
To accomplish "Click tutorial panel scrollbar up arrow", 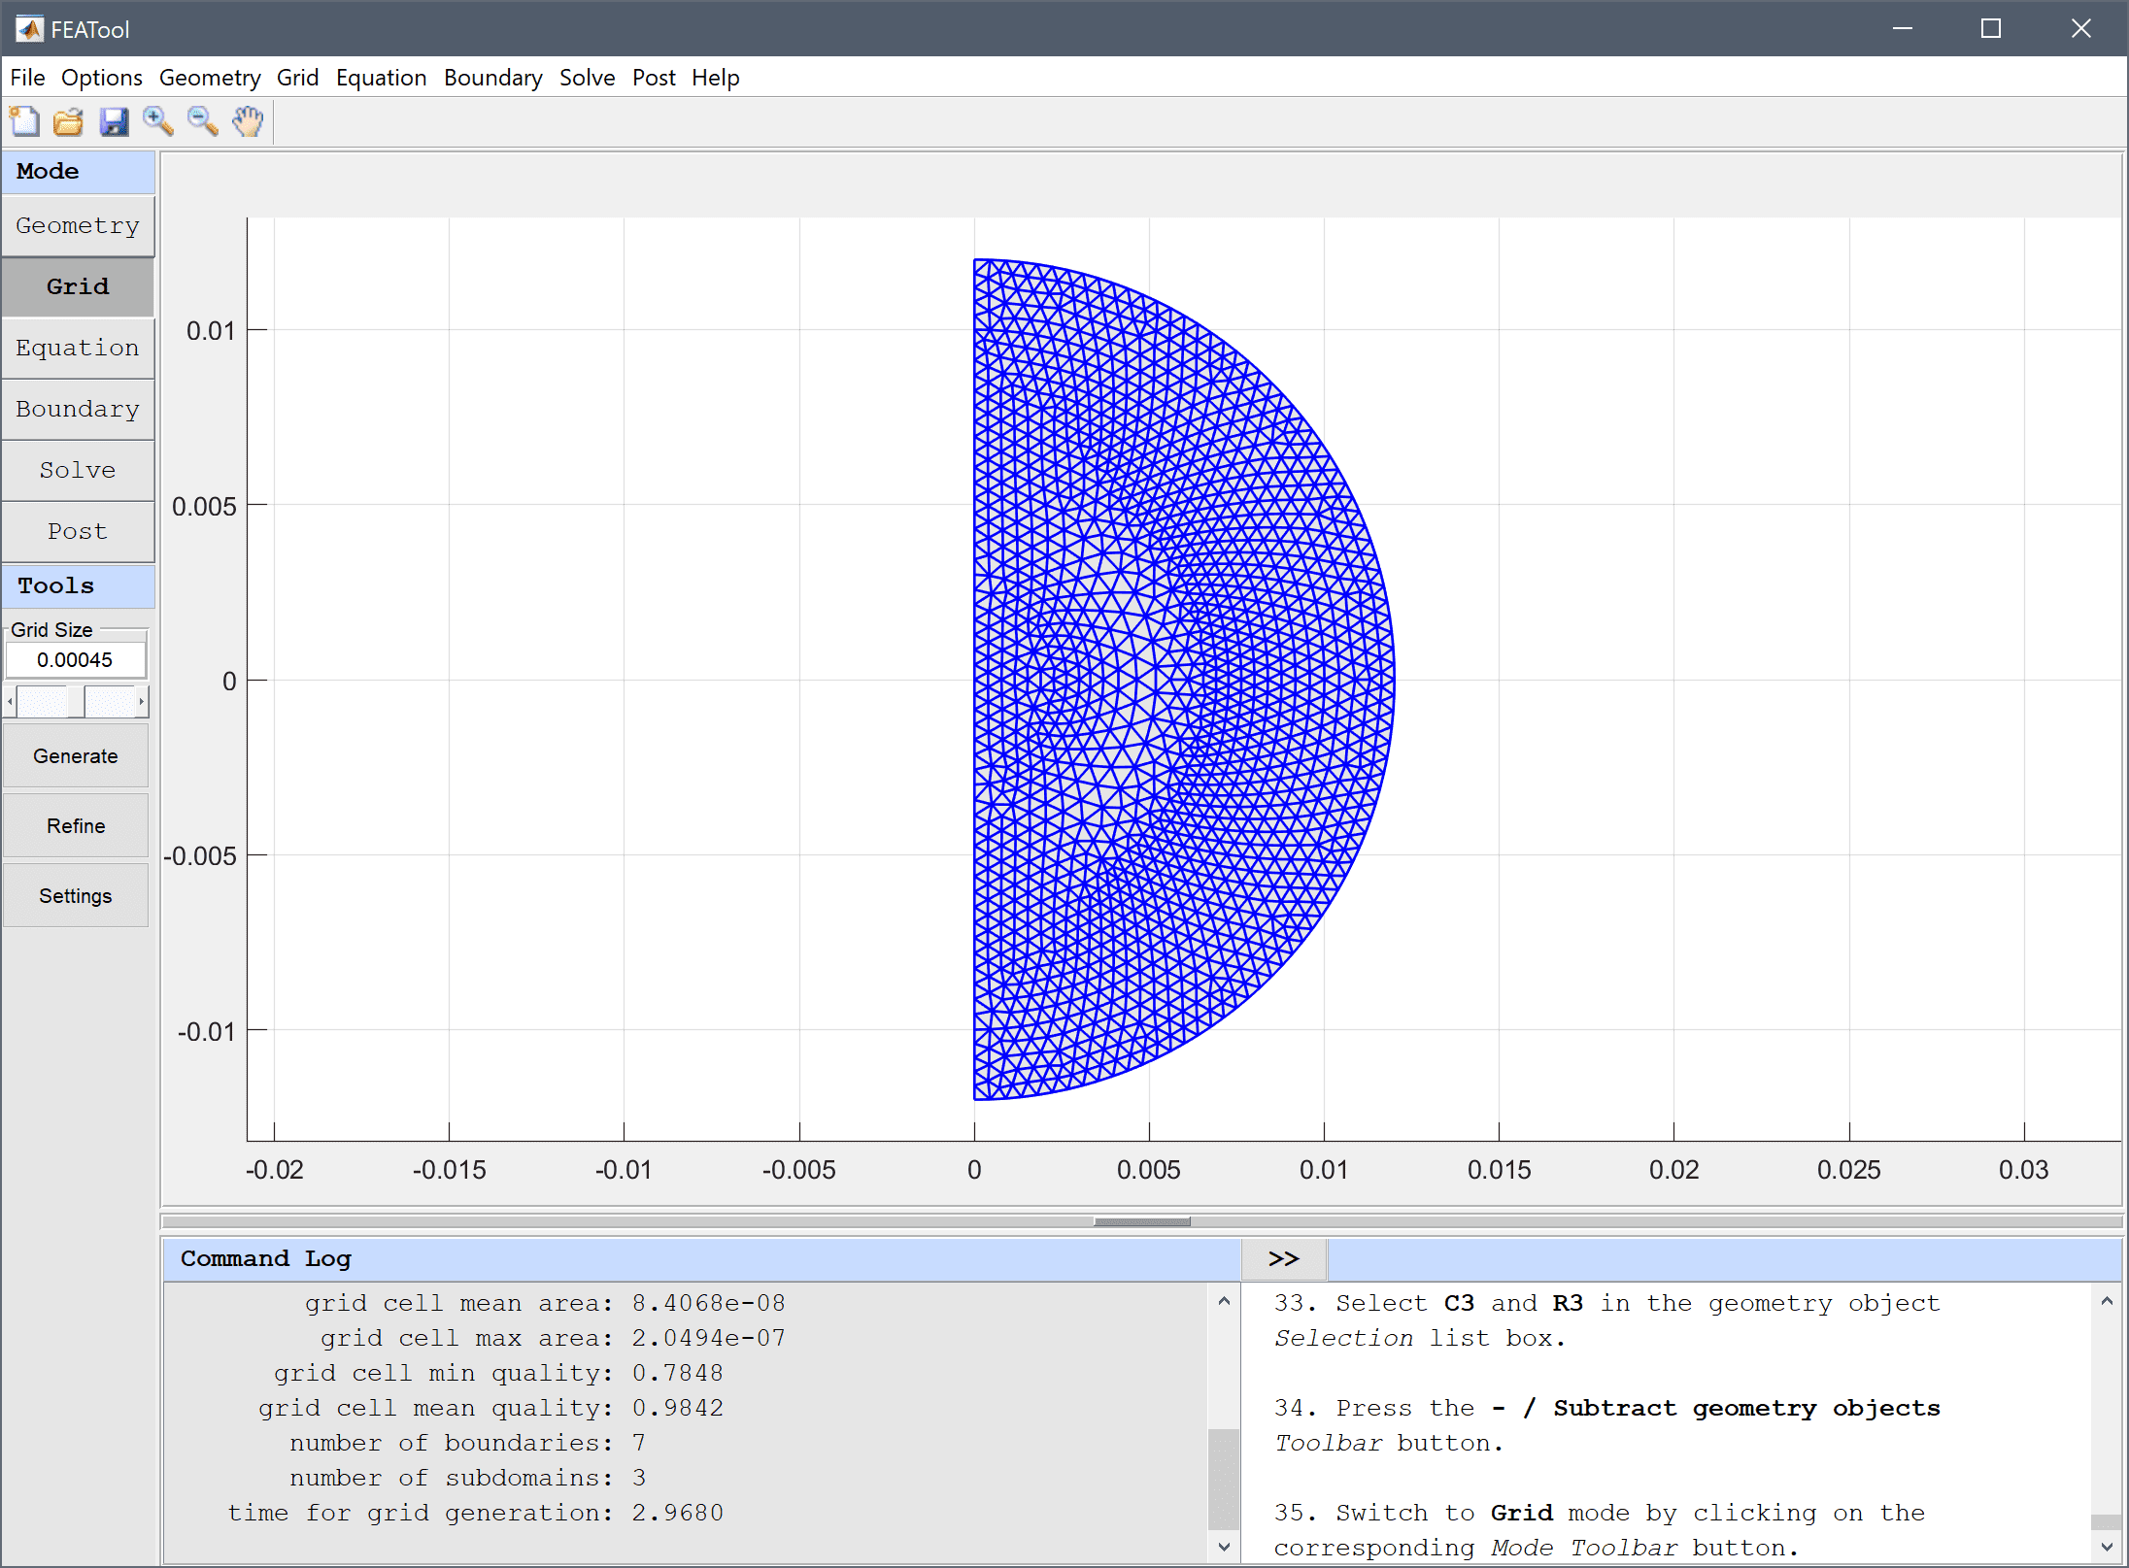I will click(2107, 1301).
